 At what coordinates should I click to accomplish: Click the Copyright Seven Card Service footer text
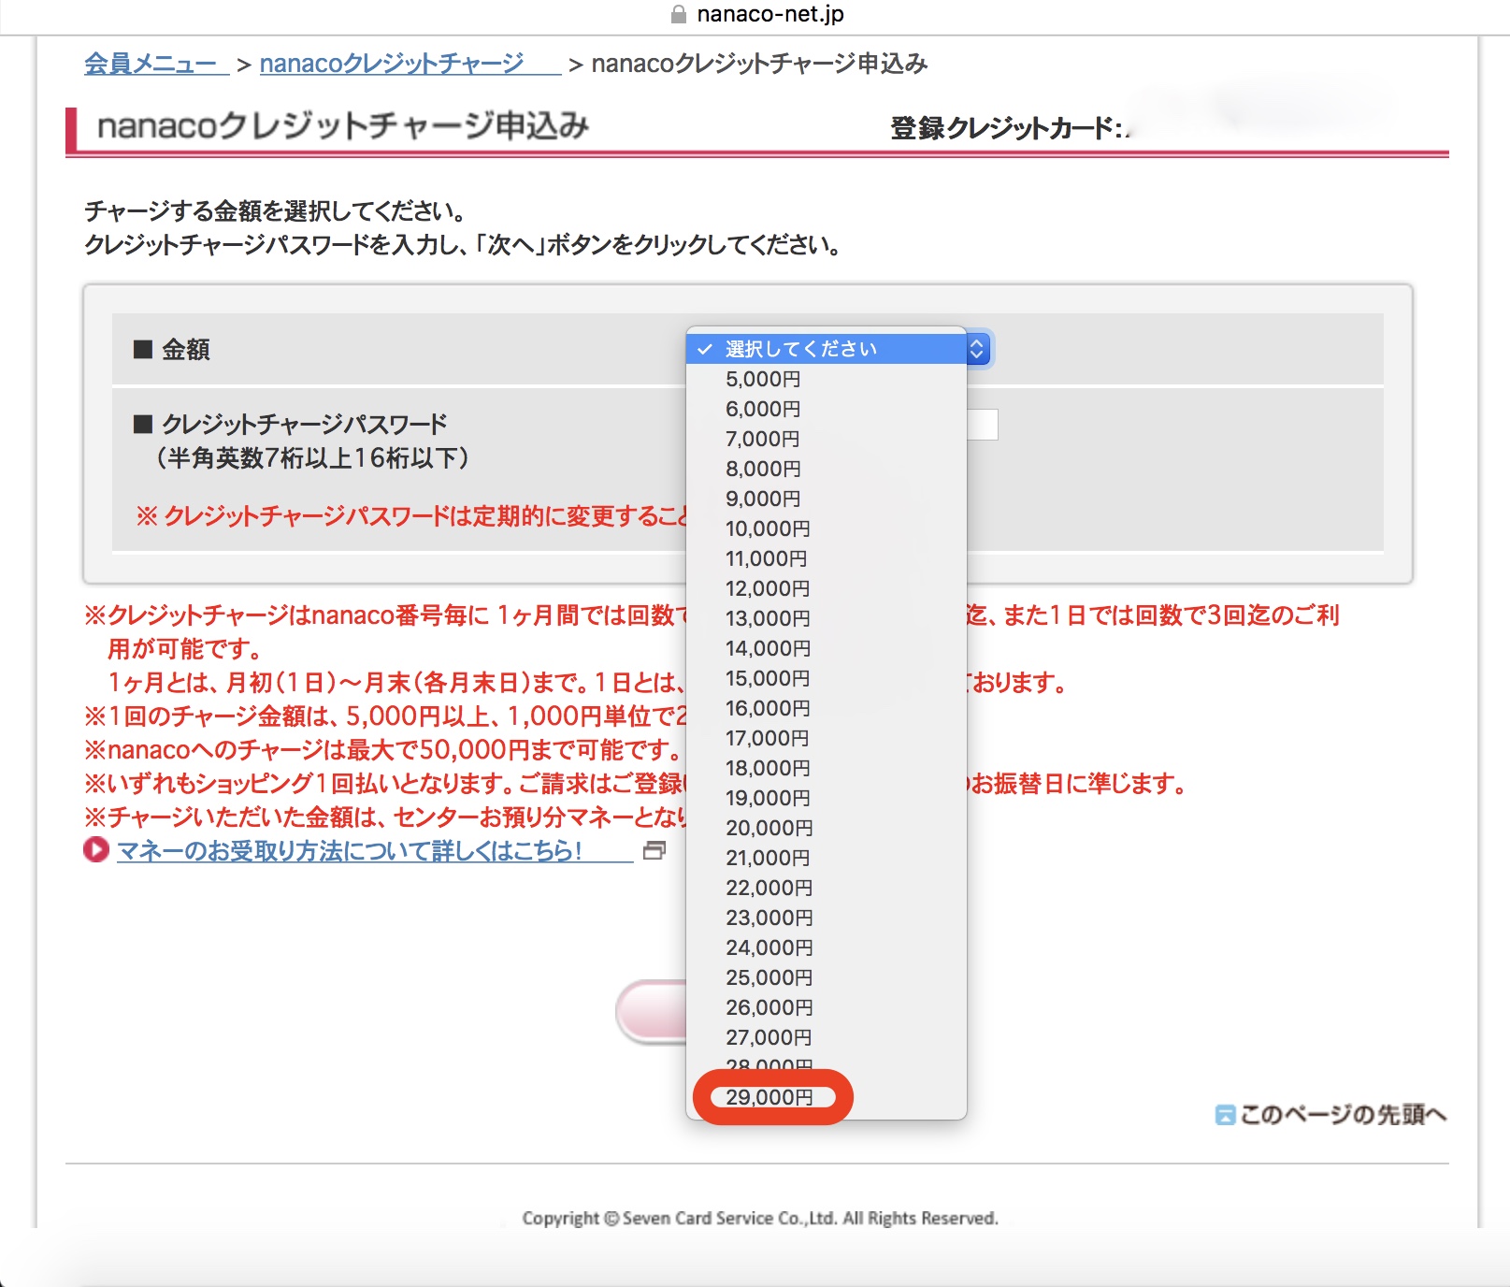[760, 1218]
